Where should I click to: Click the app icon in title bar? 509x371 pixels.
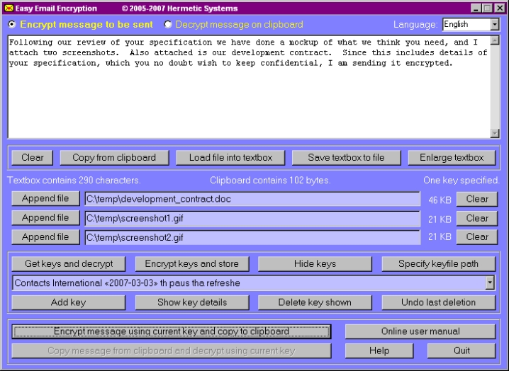coord(8,8)
